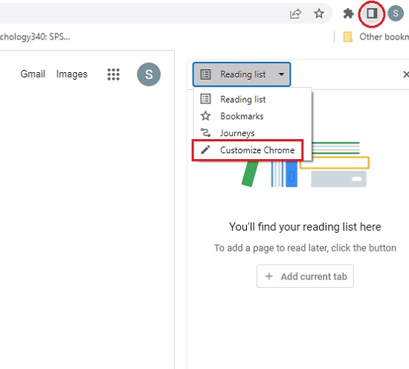Click the Google account avatar on the page
The height and width of the screenshot is (369, 409).
(x=149, y=74)
